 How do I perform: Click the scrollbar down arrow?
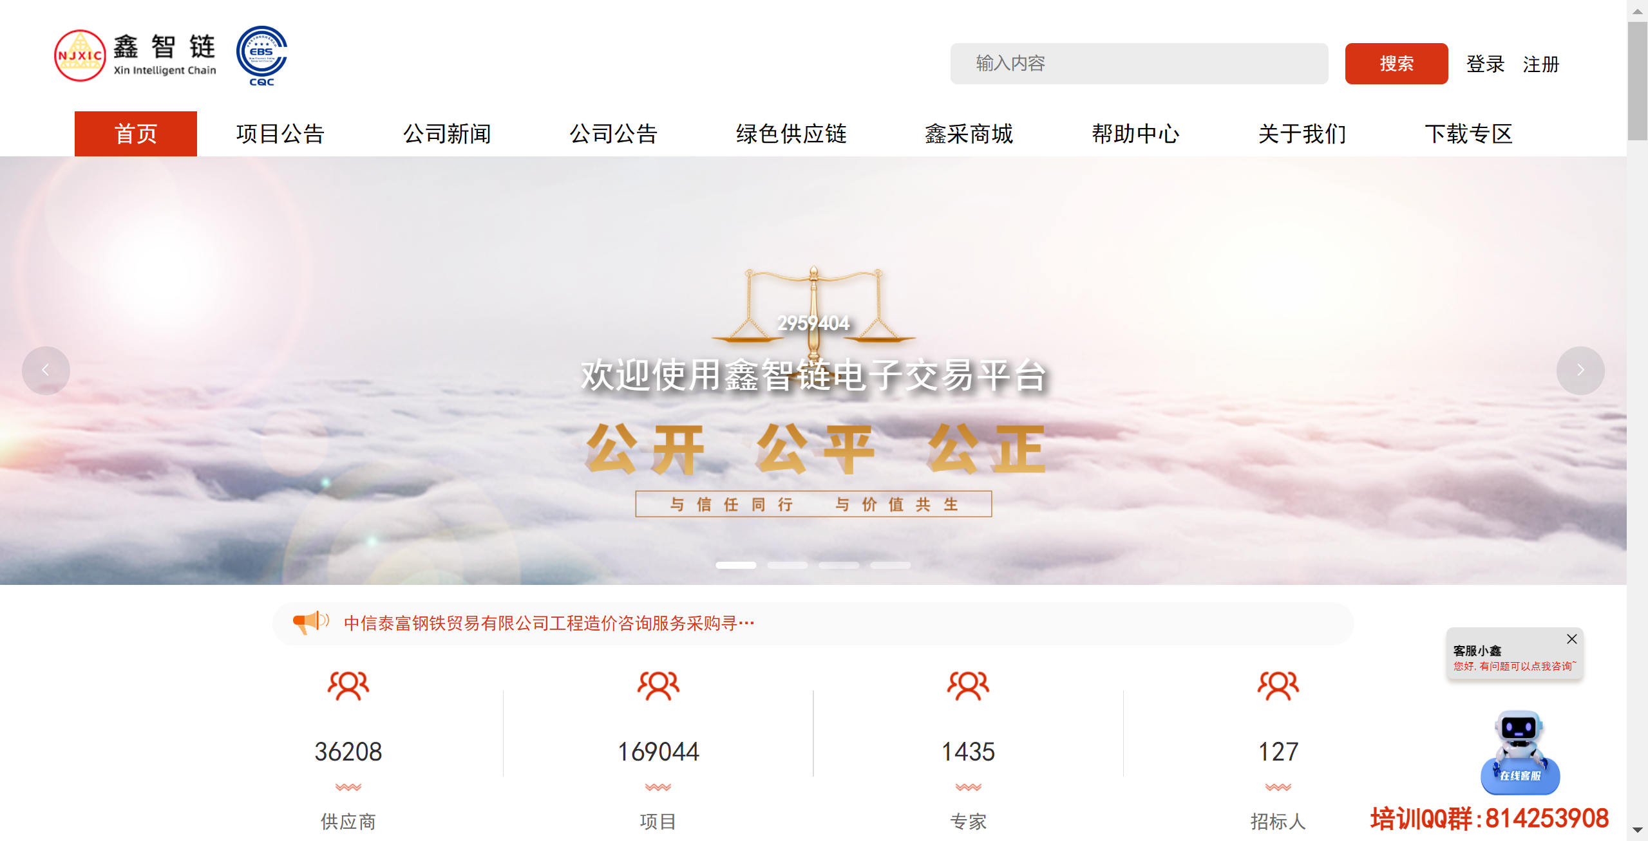[1637, 830]
